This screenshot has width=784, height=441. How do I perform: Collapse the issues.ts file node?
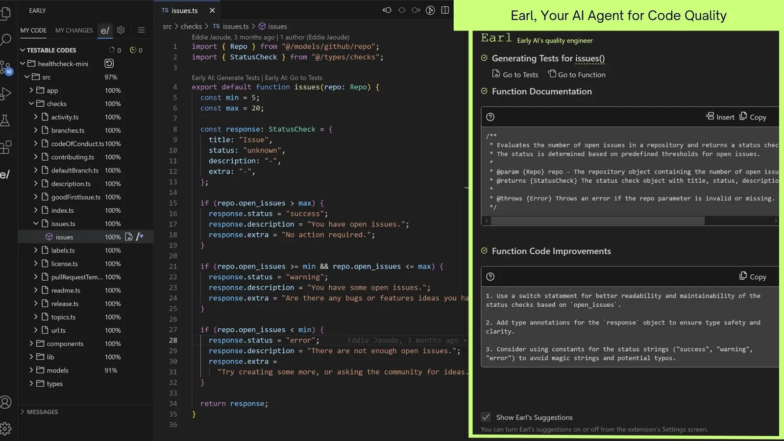(x=36, y=223)
